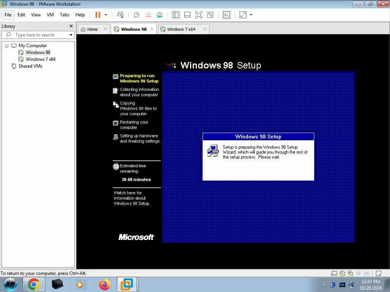390x292 pixels.
Task: Click the stretch guest display icon
Action: 243,15
